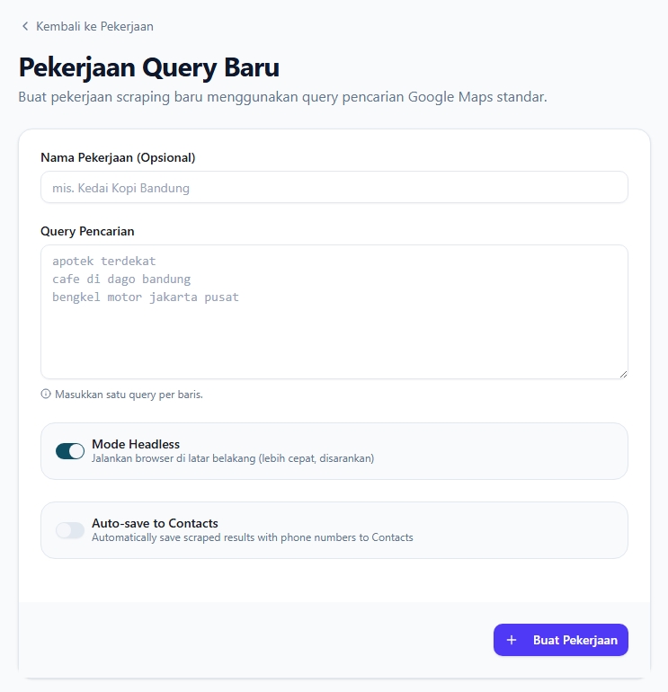Click the plus icon in Buat Pekerjaan
The width and height of the screenshot is (668, 692).
click(x=512, y=640)
